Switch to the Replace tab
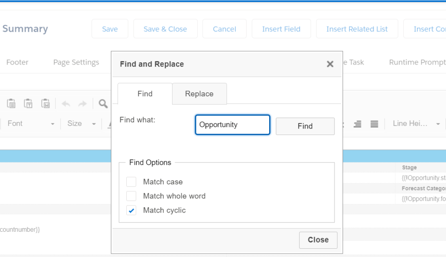 pos(199,94)
